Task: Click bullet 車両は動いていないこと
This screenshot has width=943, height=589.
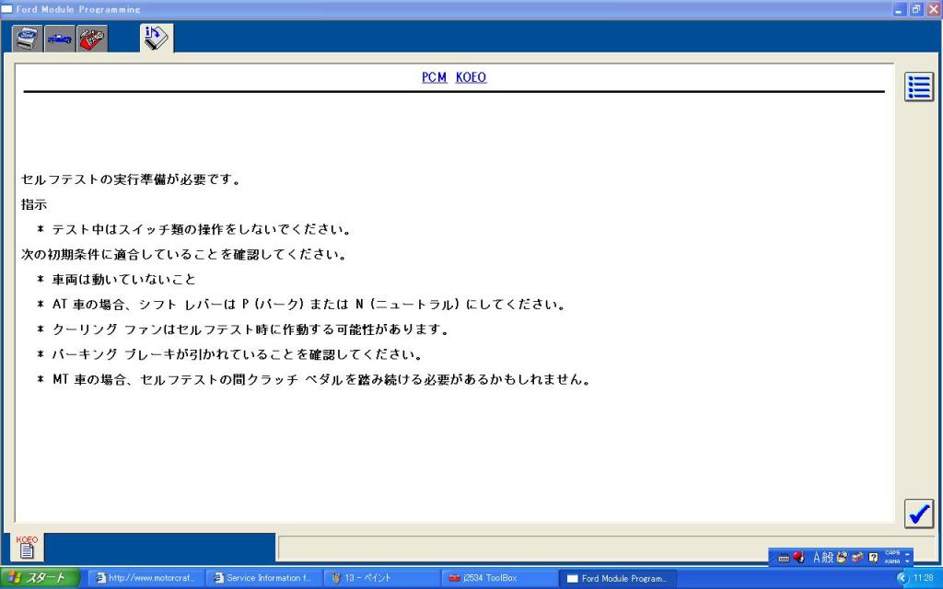Action: pos(124,280)
